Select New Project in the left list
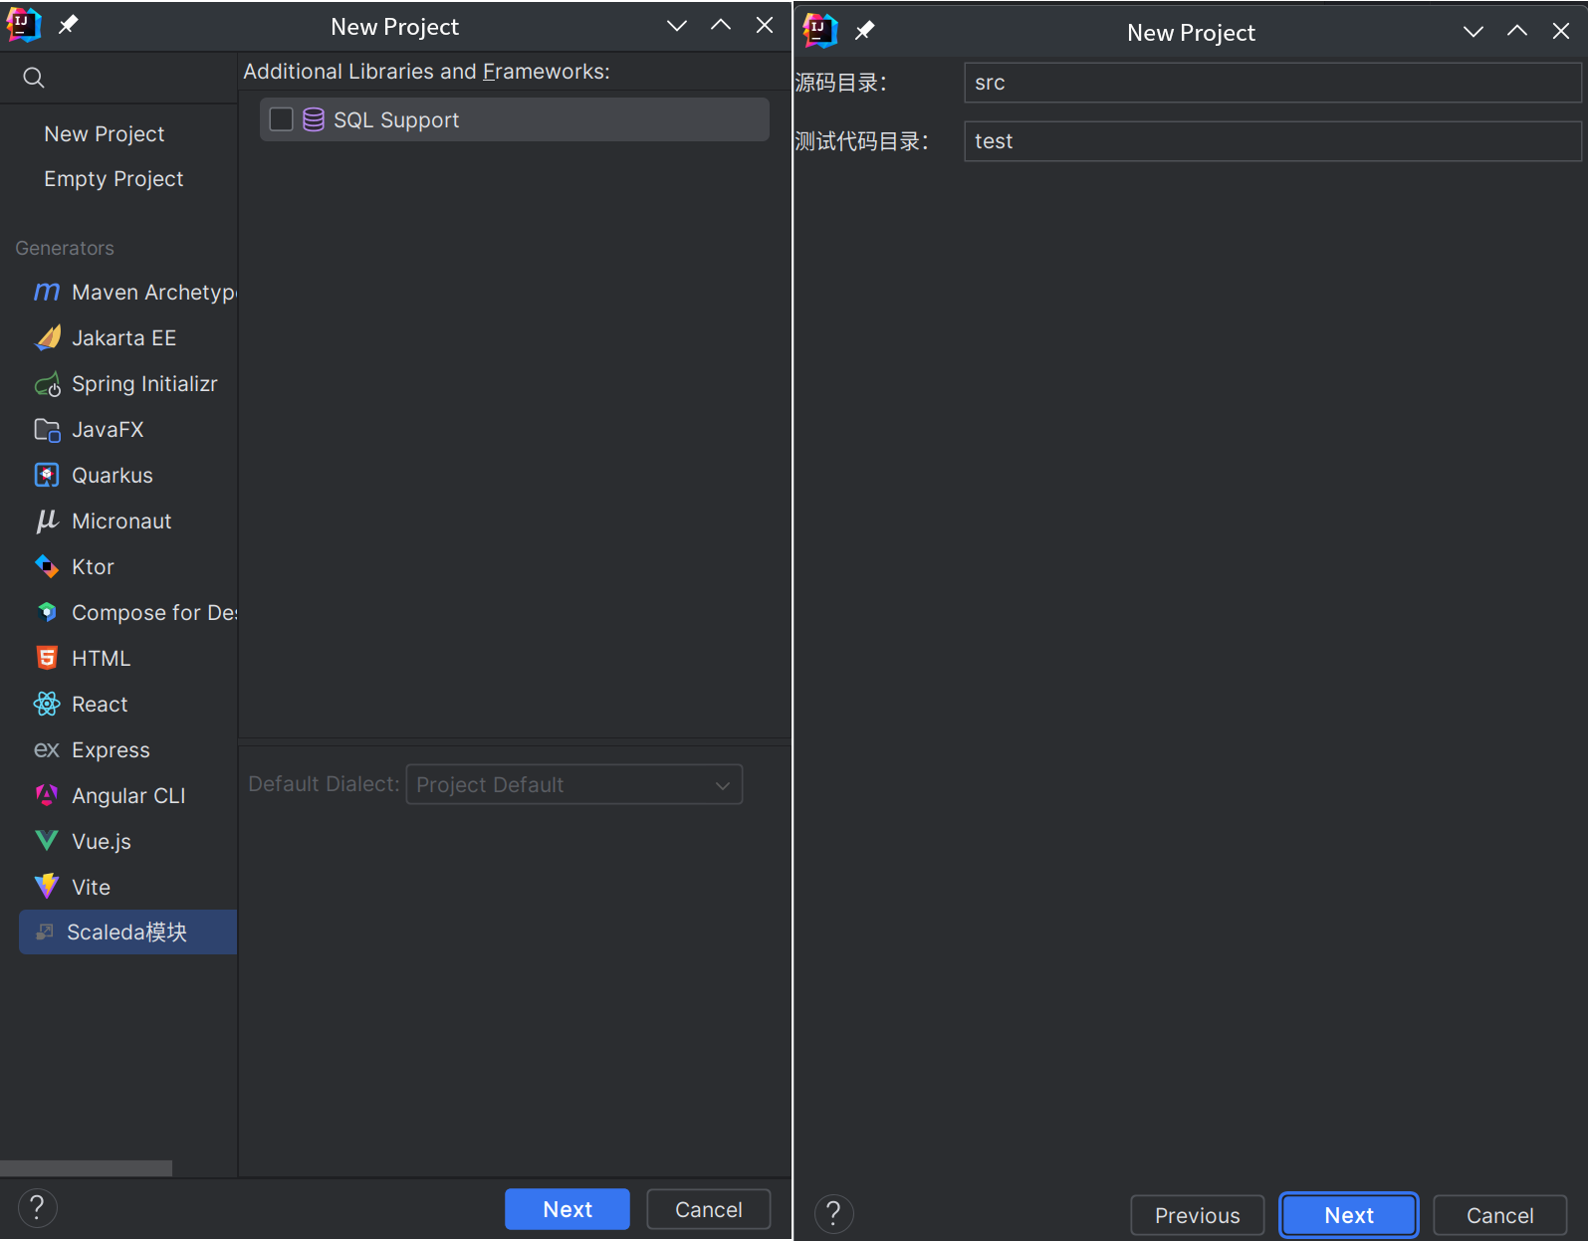The image size is (1589, 1241). [x=105, y=133]
